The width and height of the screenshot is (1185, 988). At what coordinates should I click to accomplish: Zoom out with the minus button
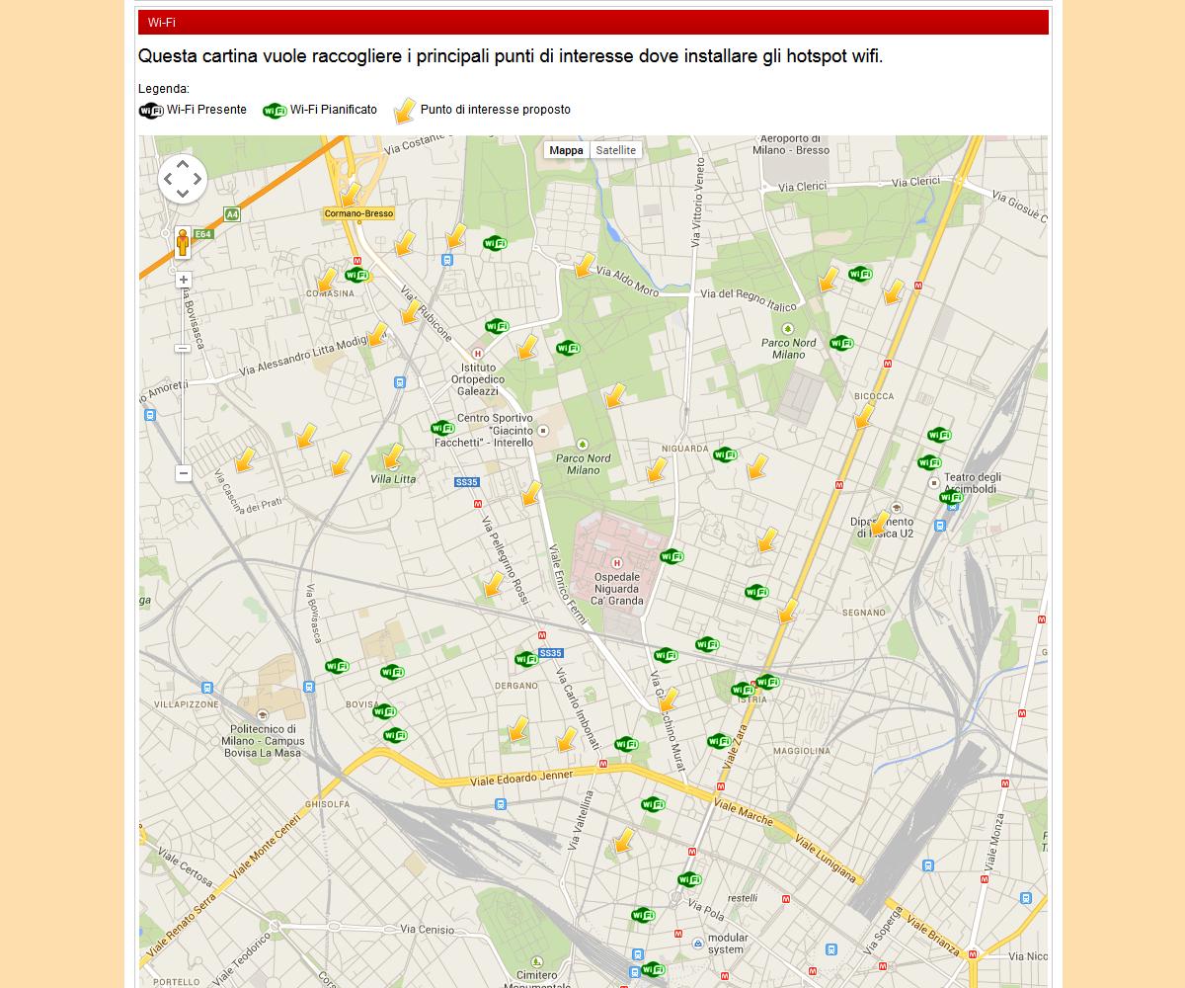click(183, 473)
